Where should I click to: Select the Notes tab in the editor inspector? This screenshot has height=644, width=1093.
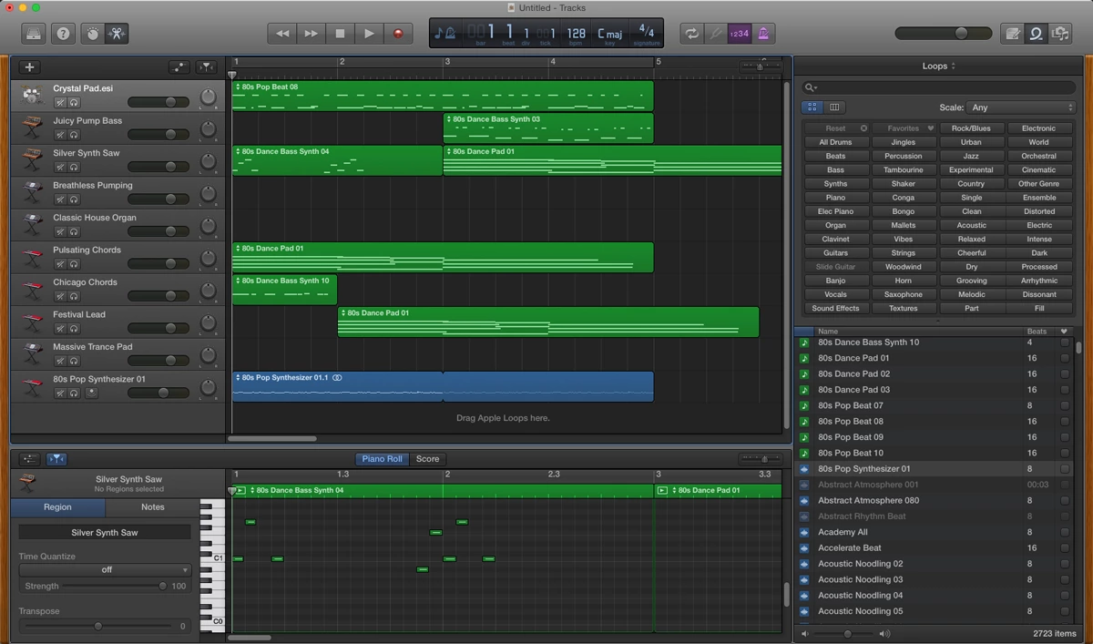pos(152,507)
